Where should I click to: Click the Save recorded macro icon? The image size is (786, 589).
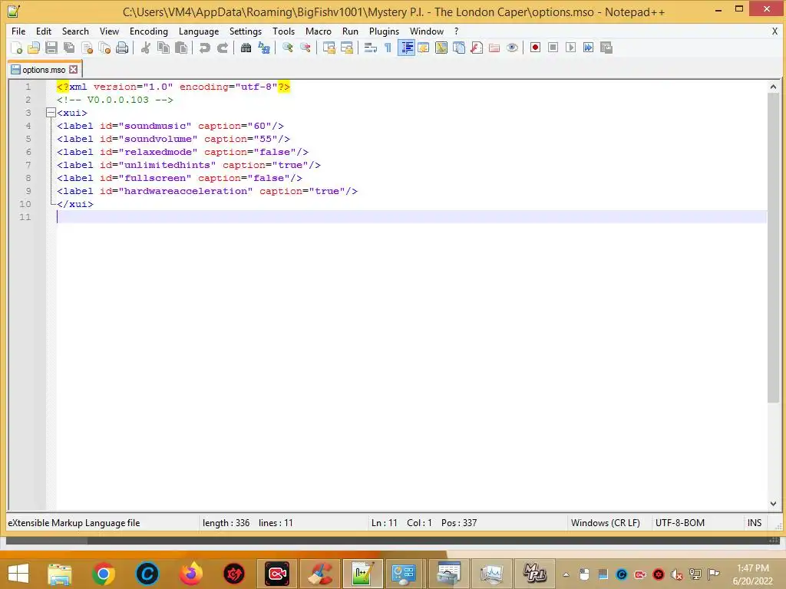coord(606,48)
